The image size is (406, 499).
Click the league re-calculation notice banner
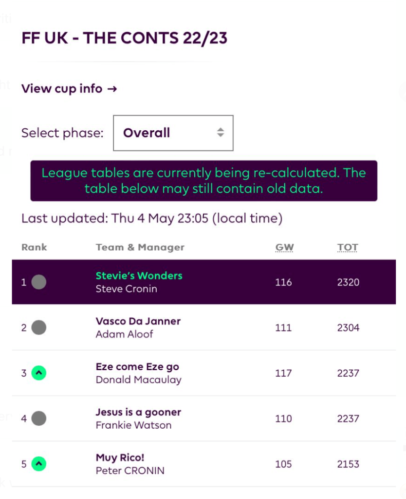(203, 180)
